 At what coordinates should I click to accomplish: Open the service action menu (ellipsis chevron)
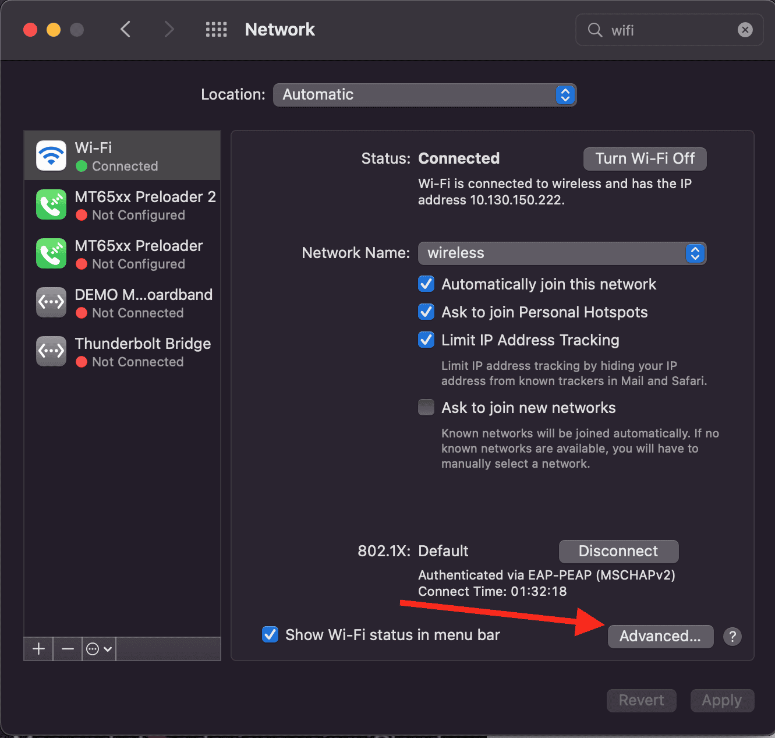tap(98, 649)
